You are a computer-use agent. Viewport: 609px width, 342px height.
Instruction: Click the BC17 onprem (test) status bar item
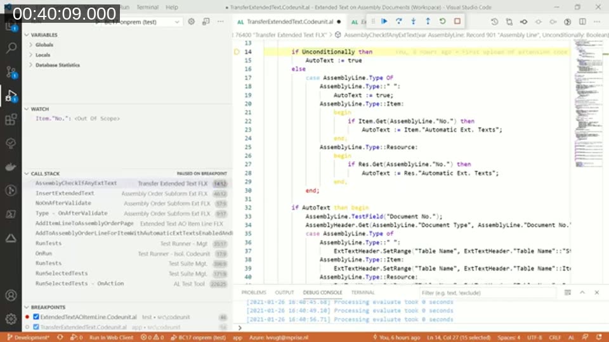pyautogui.click(x=199, y=338)
